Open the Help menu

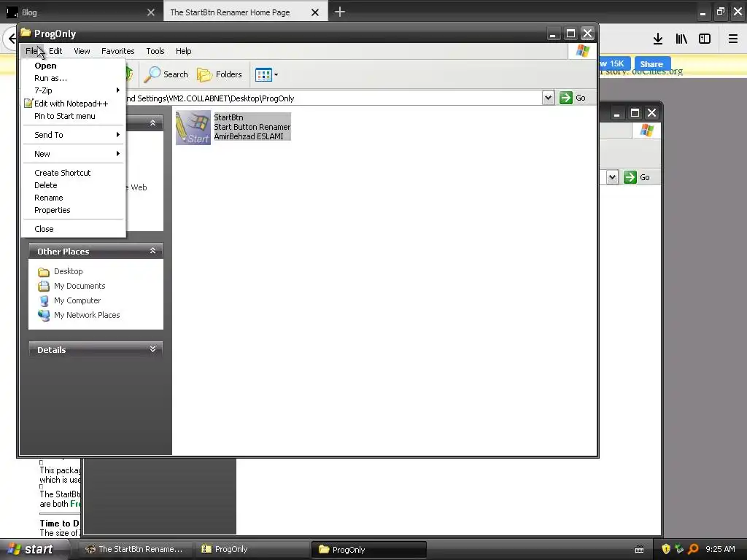click(x=183, y=51)
